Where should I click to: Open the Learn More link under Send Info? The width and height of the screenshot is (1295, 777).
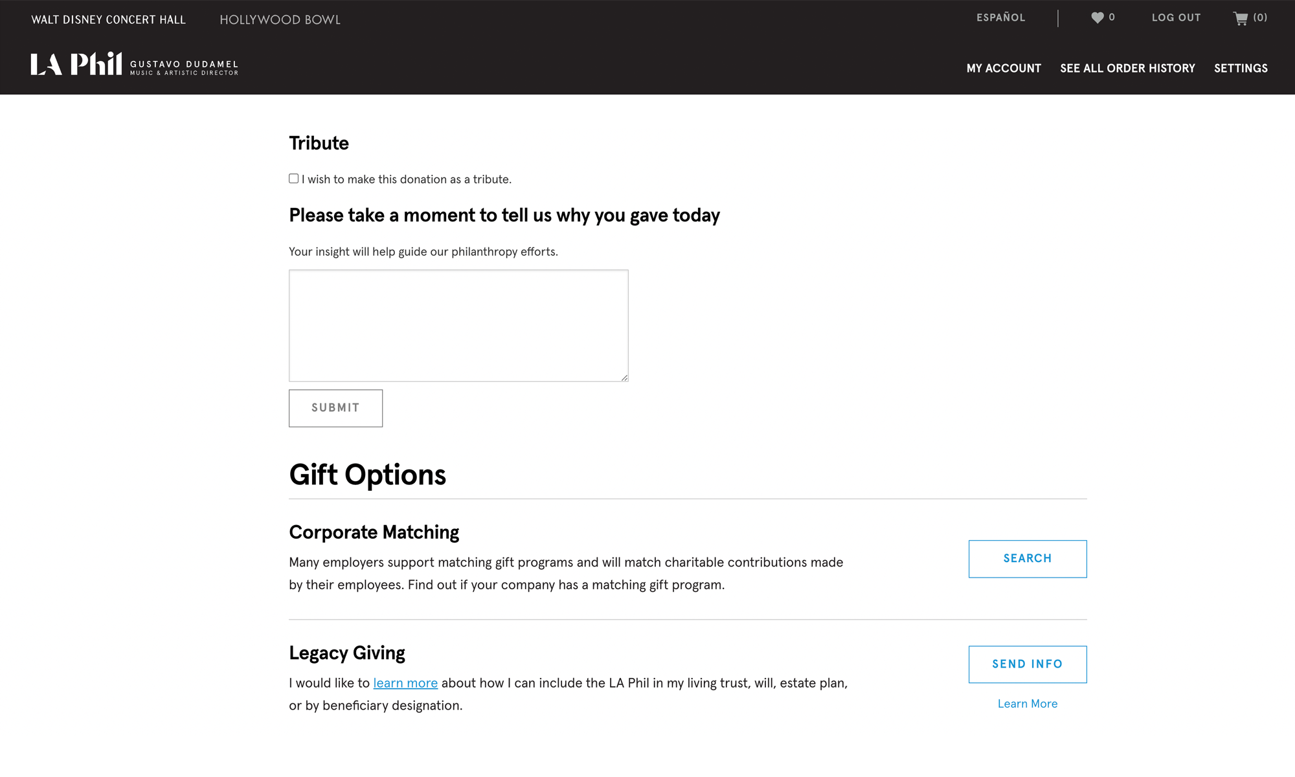(x=1027, y=704)
